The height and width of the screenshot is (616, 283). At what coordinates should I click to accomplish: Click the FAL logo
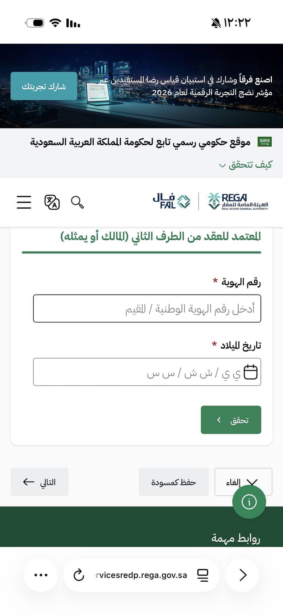point(172,201)
